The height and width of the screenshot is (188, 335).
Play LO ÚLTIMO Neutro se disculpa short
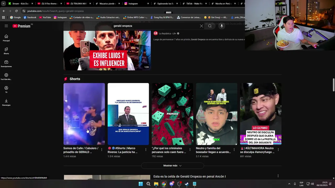pos(261,114)
